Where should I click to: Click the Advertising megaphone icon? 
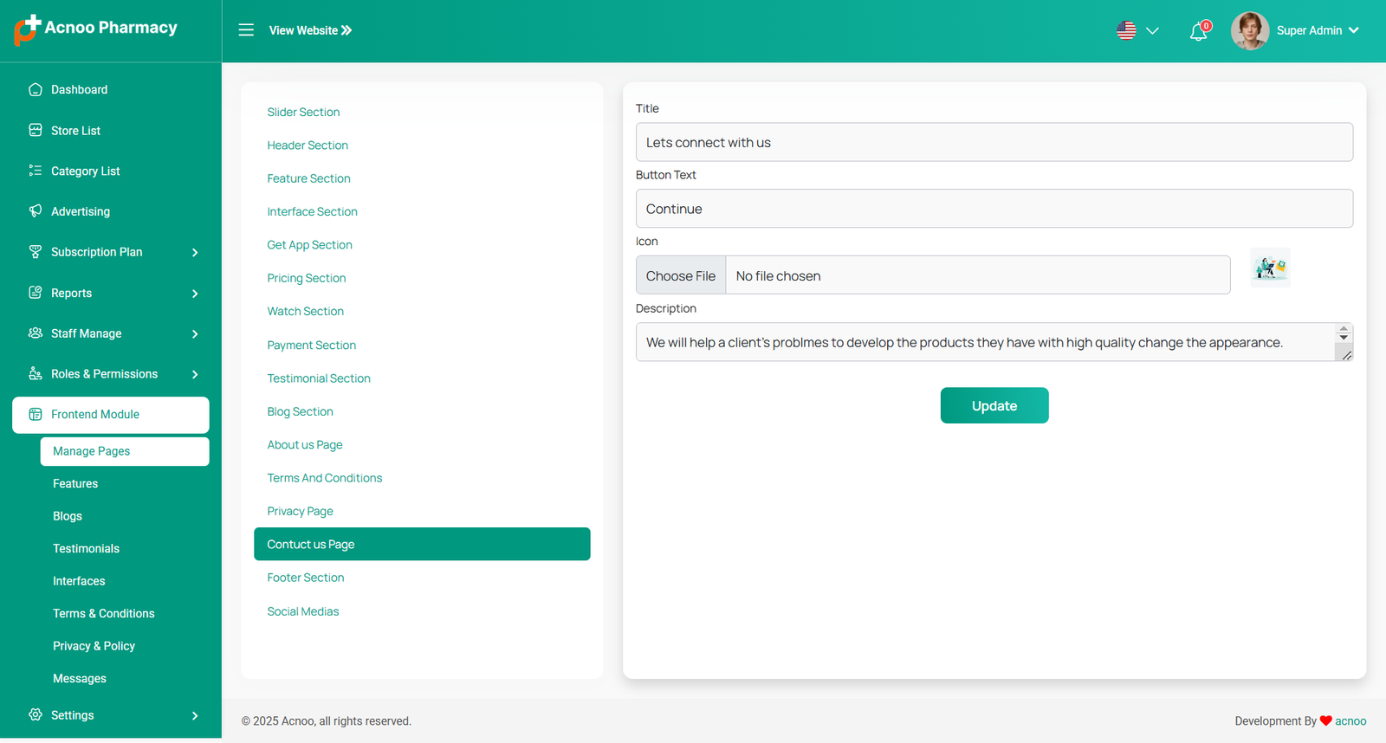36,210
